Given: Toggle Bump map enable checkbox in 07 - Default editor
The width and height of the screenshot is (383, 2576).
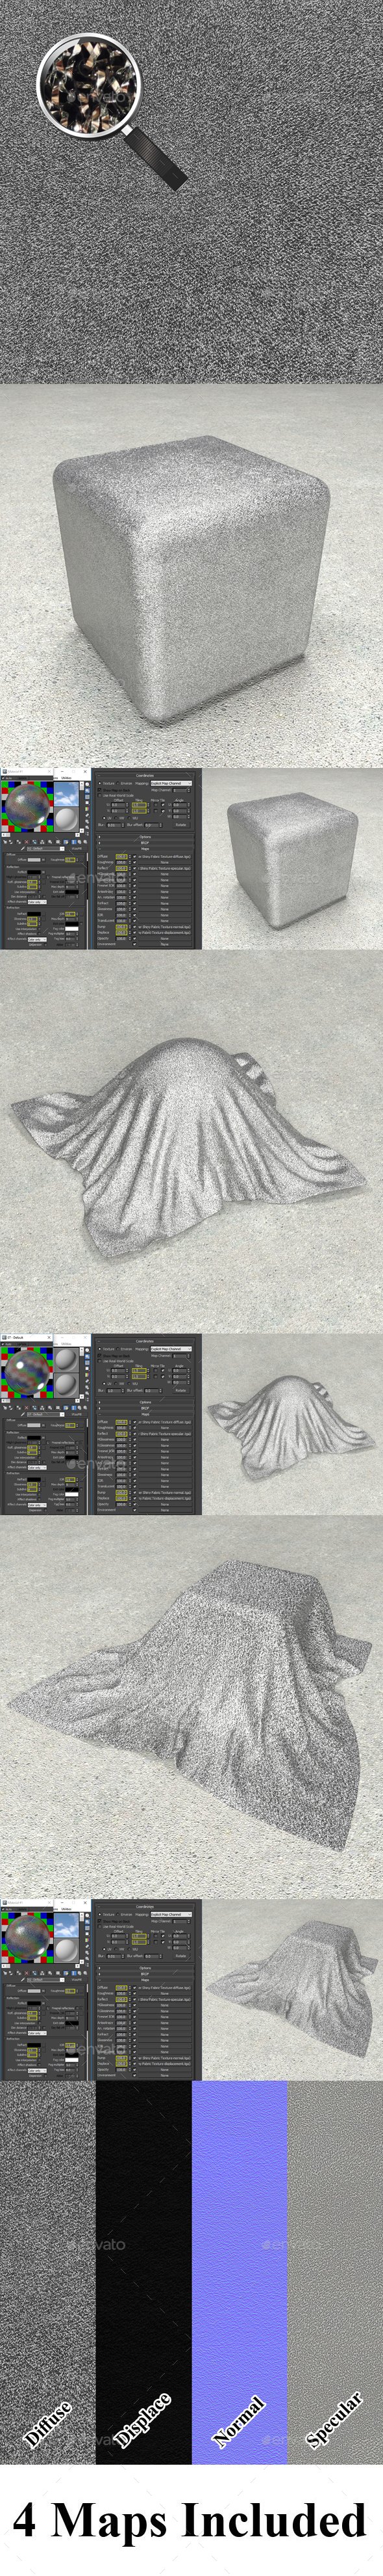Looking at the screenshot, I should point(134,1492).
